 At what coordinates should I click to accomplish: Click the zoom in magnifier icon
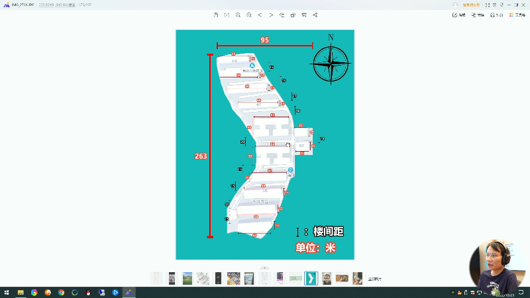238,15
